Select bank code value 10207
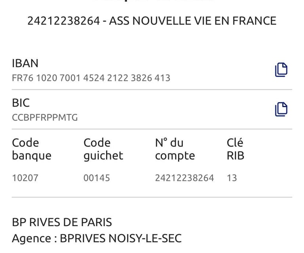This screenshot has width=304, height=253. [x=25, y=178]
